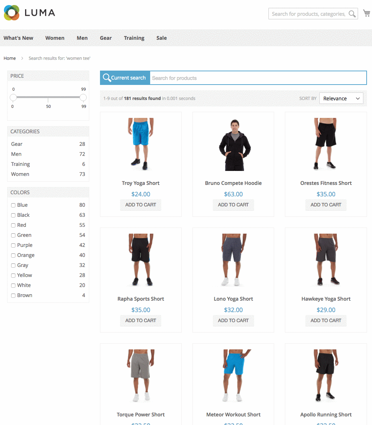Screen dimensions: 372x425
Task: Select the Sale menu item
Action: click(x=161, y=38)
